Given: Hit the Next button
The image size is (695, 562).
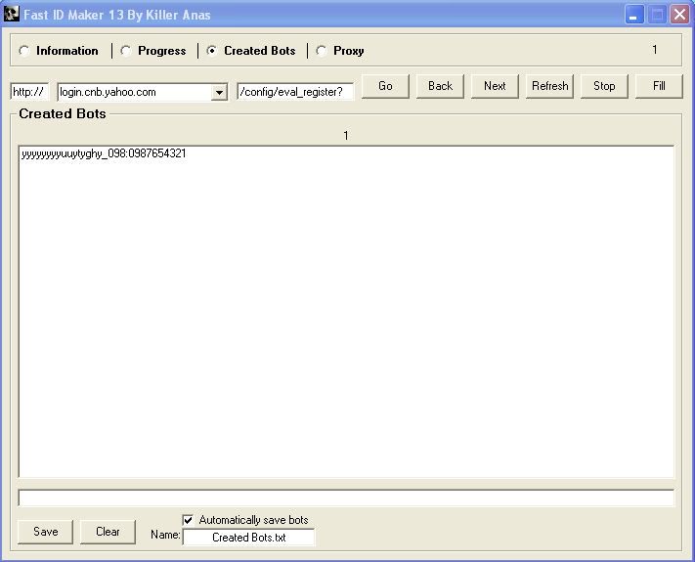Looking at the screenshot, I should pos(495,86).
